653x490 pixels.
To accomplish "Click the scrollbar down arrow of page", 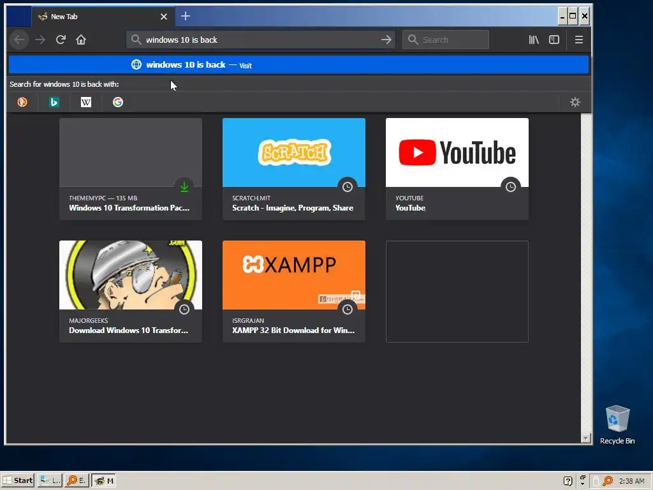I will pyautogui.click(x=586, y=438).
